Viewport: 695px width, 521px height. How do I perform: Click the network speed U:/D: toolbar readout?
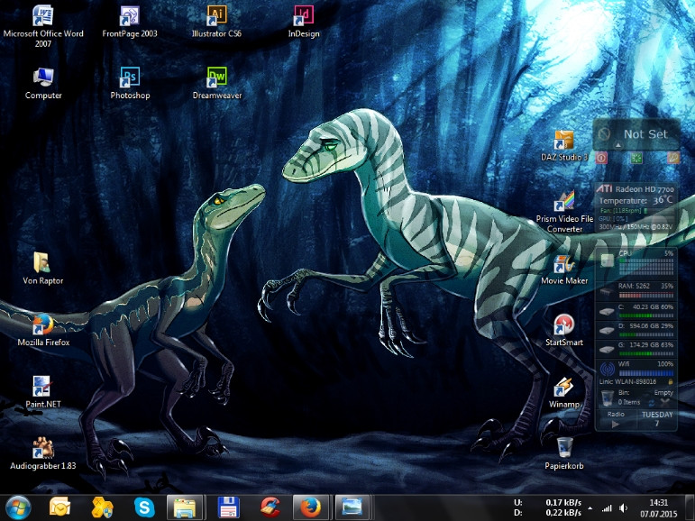point(547,507)
